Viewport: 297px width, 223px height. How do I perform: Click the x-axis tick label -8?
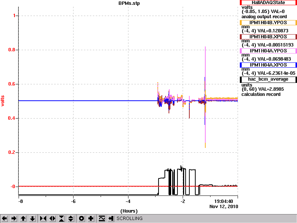(x=20, y=201)
